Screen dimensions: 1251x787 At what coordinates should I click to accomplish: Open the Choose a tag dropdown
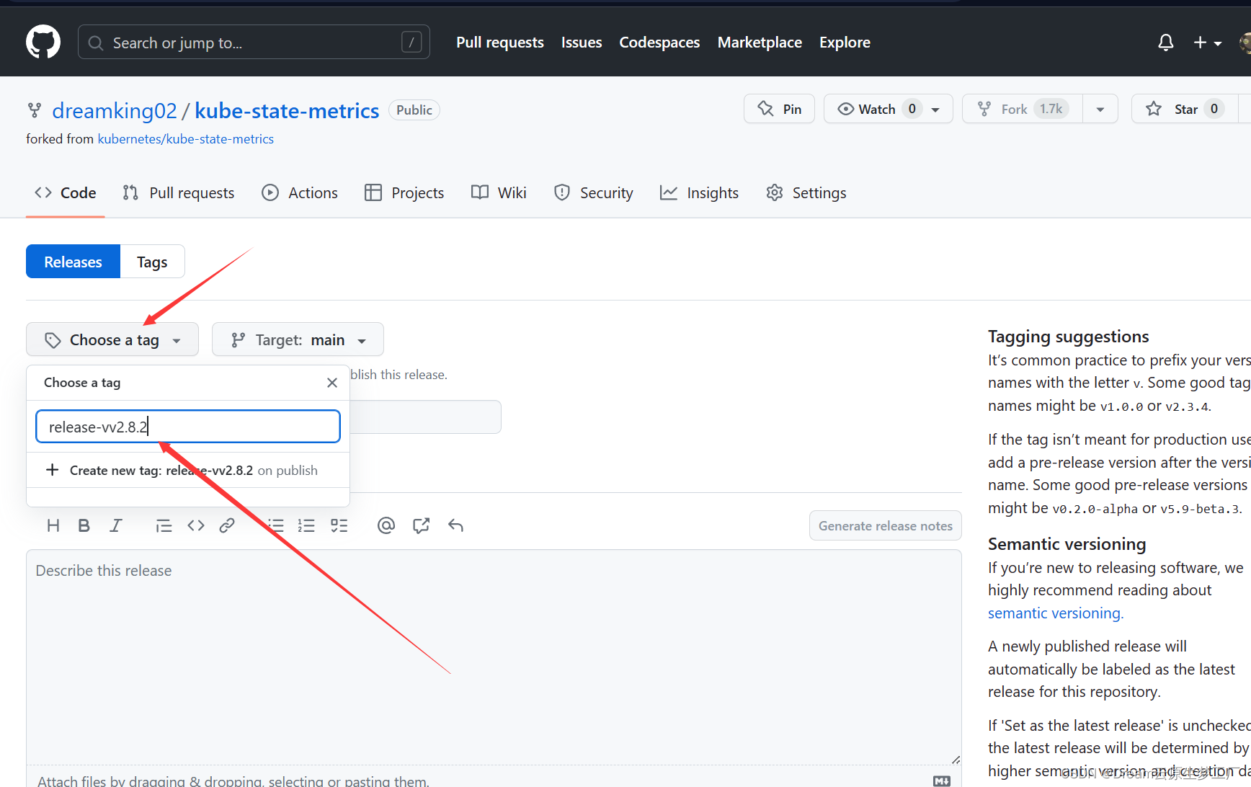[x=112, y=339]
